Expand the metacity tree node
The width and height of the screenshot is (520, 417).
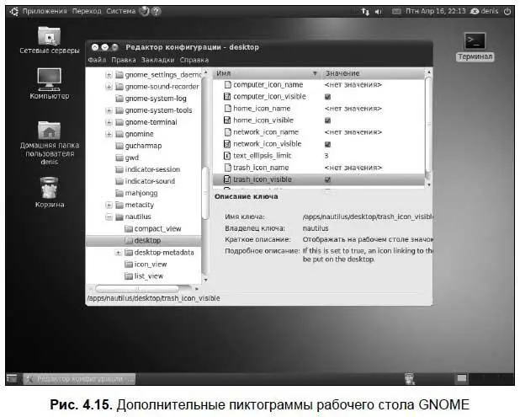(x=109, y=205)
